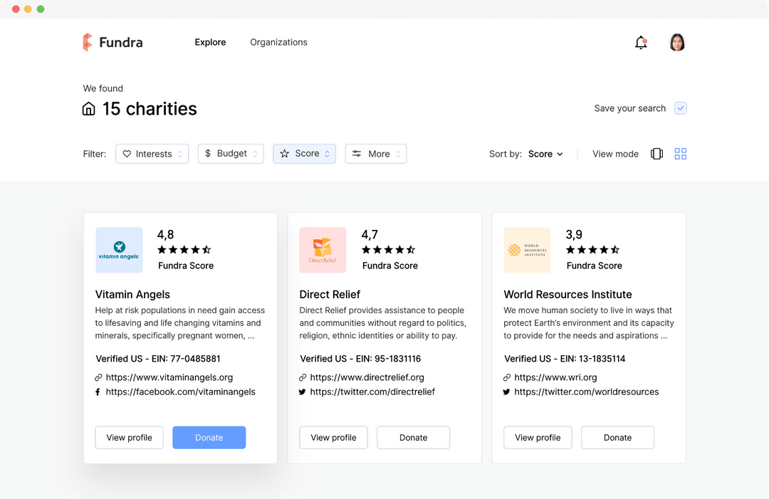Open https://www.directrelief.org link

(367, 377)
